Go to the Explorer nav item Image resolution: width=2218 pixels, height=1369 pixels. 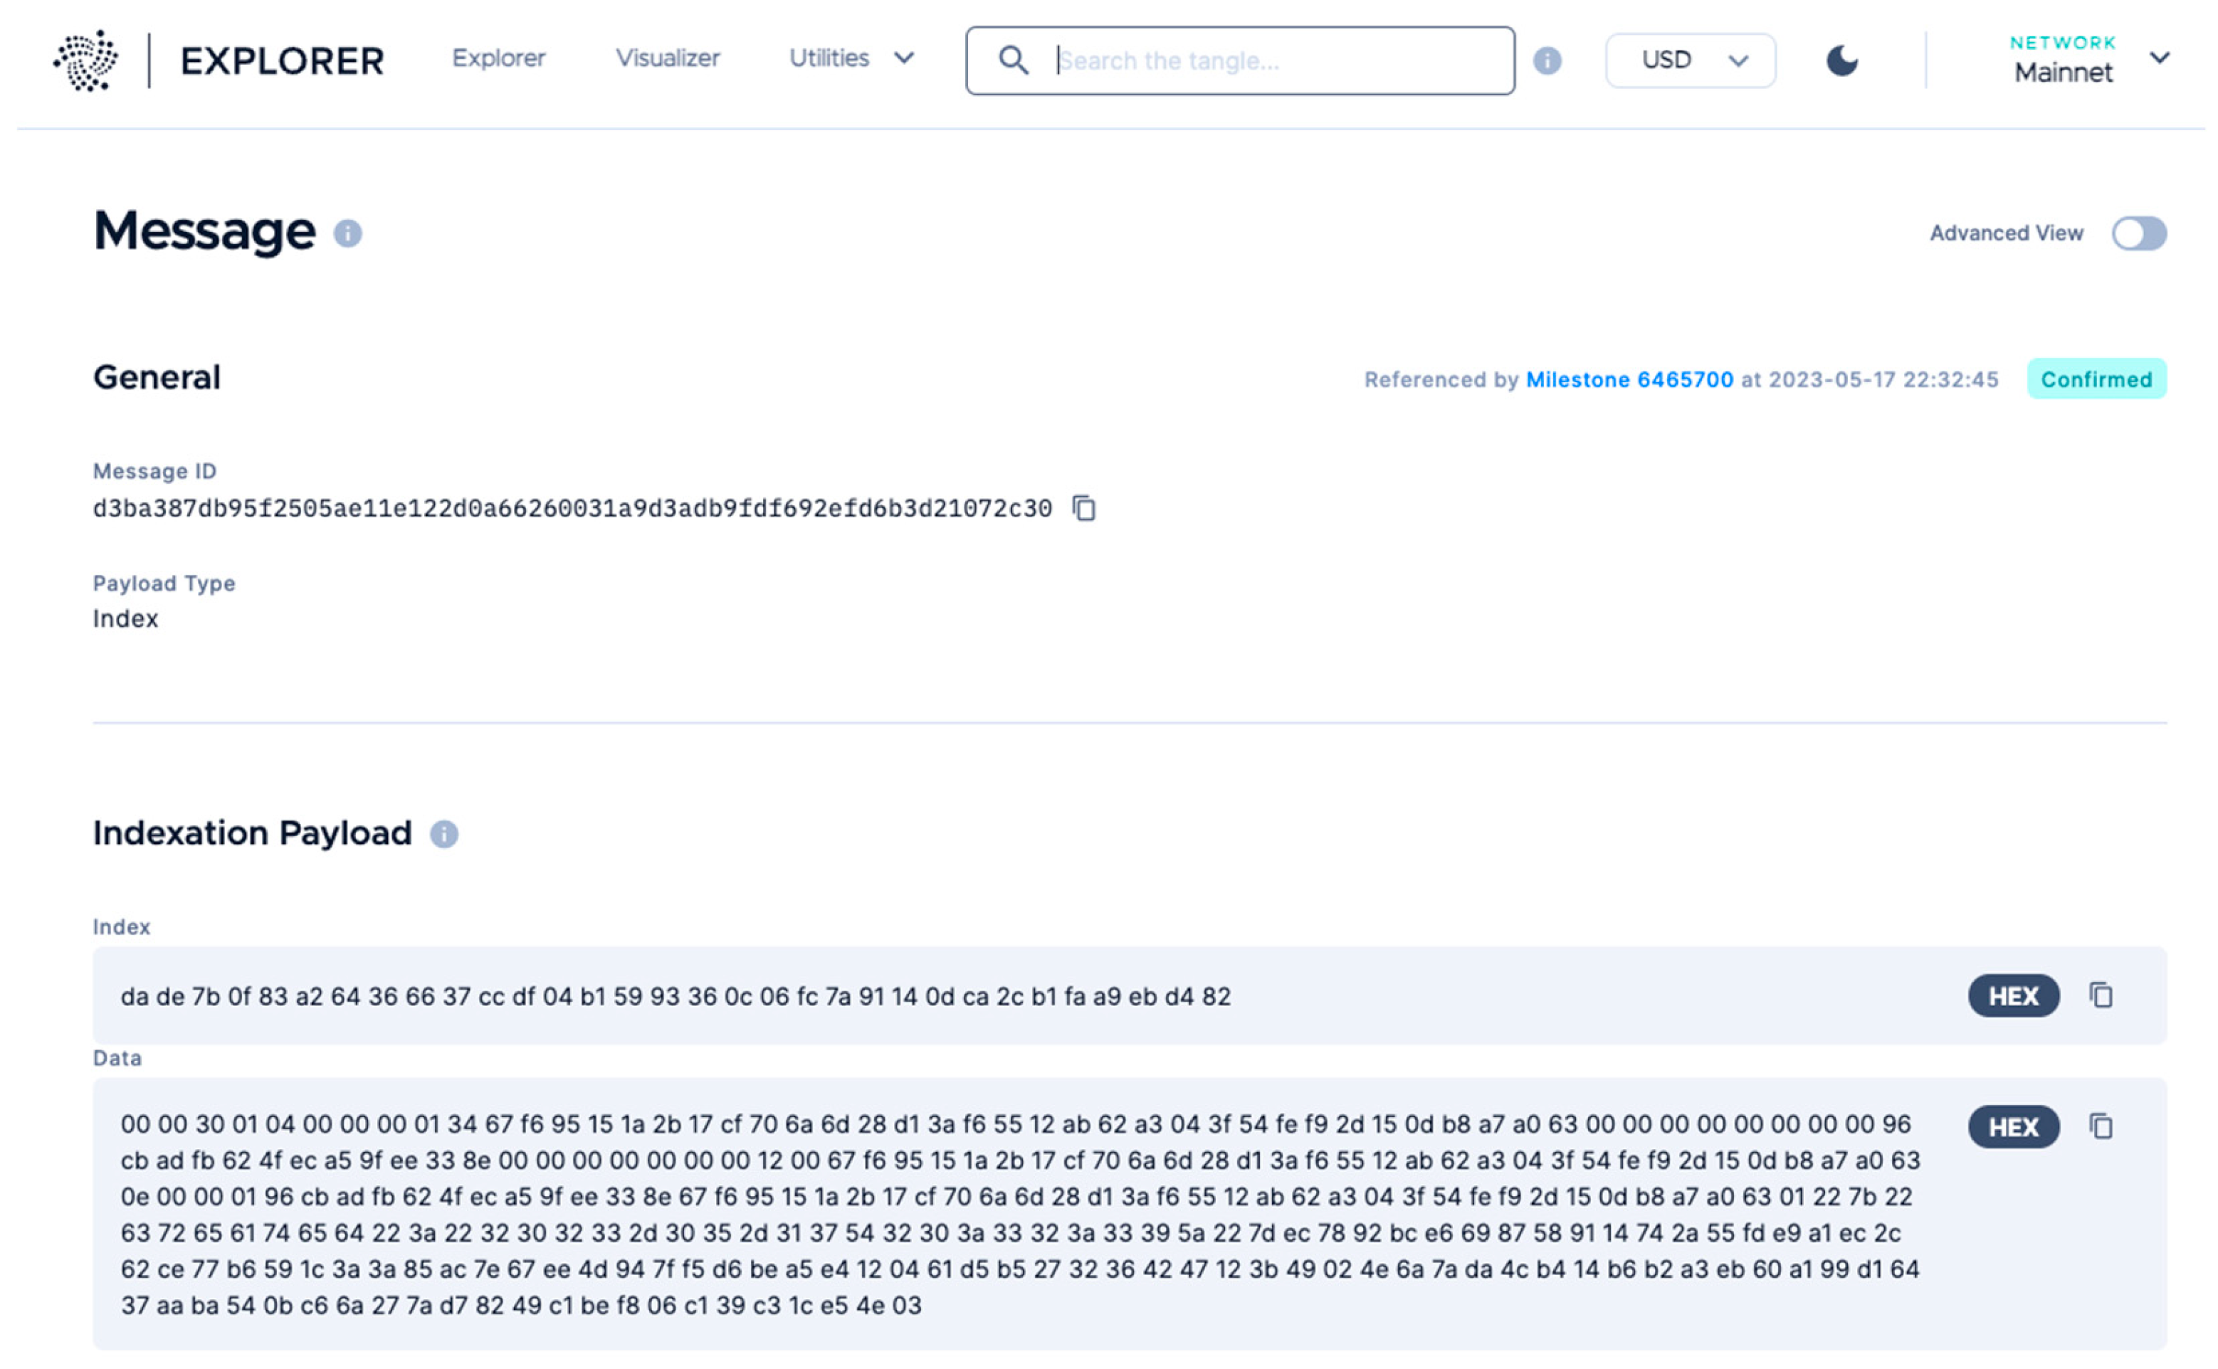coord(498,58)
